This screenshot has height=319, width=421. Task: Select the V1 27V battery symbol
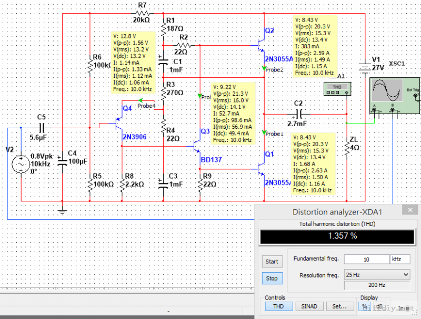coord(363,67)
